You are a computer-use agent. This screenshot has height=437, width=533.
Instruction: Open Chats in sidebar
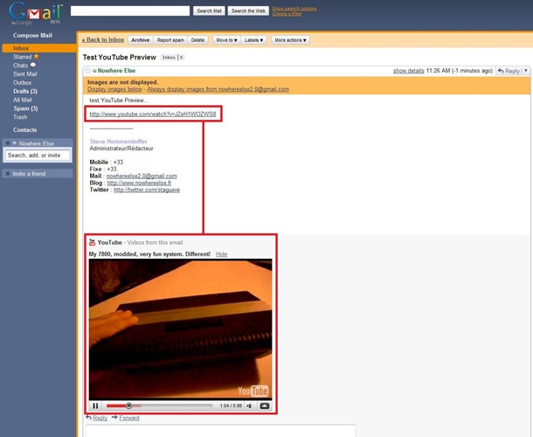20,66
